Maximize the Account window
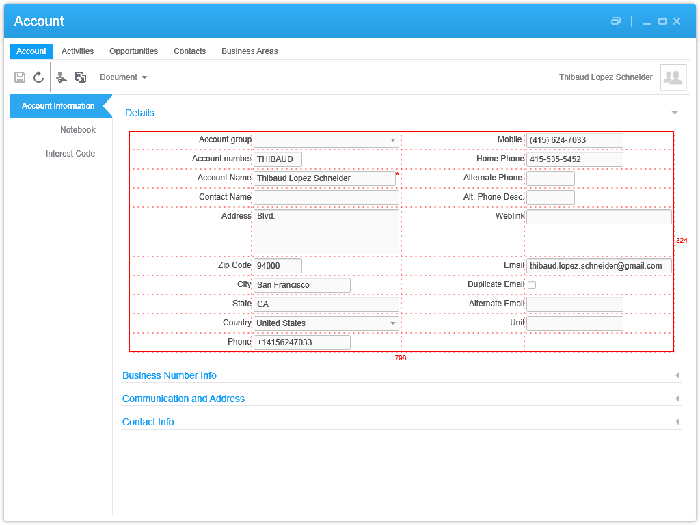700x525 pixels. coord(662,21)
